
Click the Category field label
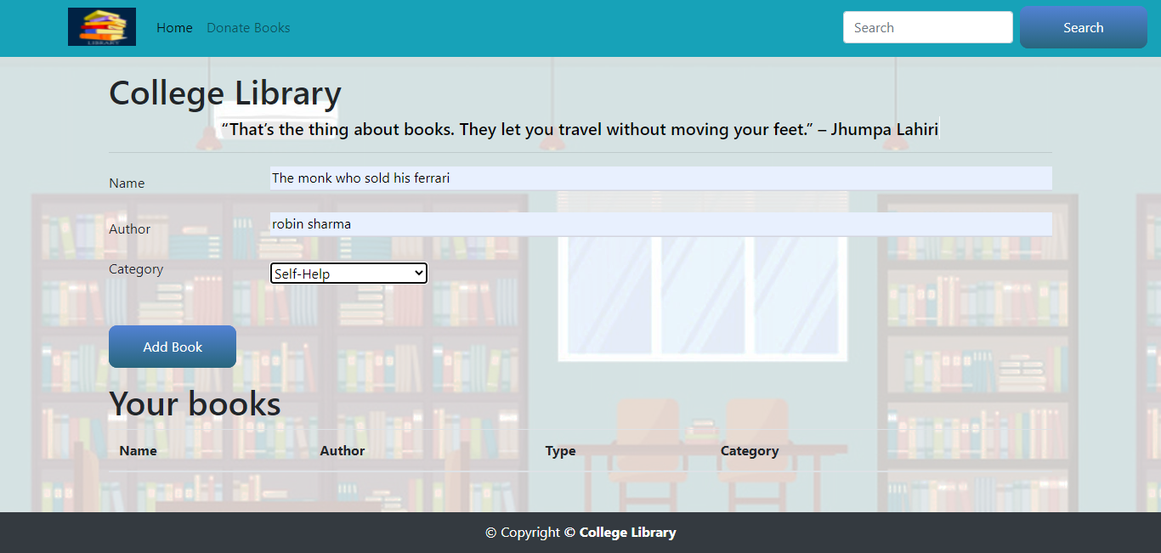point(136,269)
